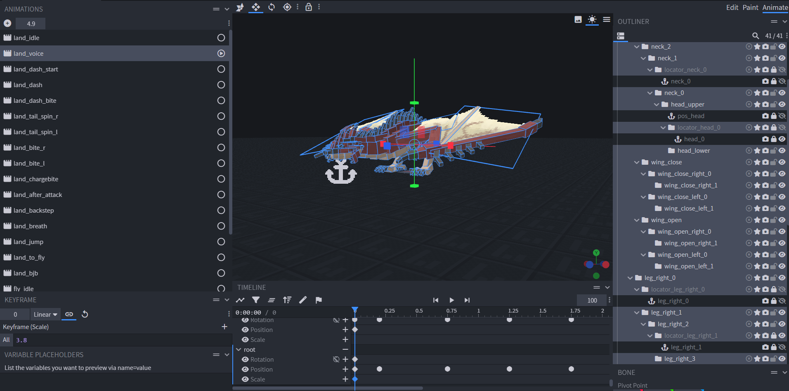
Task: Switch to the Paint mode tab
Action: coord(750,7)
